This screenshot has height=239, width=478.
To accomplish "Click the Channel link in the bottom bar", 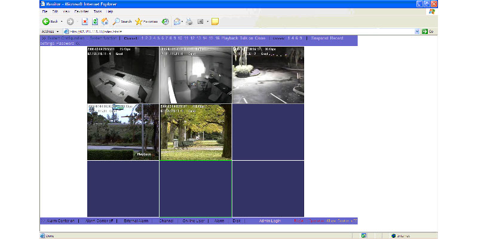I will [x=166, y=220].
